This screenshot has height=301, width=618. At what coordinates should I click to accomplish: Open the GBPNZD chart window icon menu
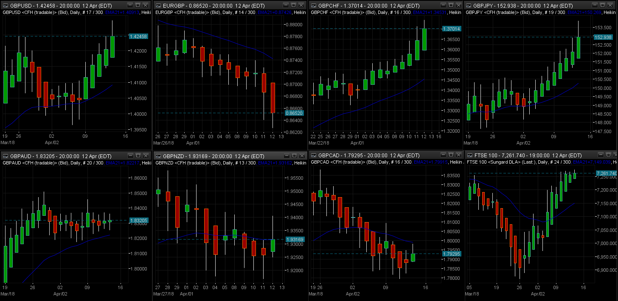click(158, 156)
